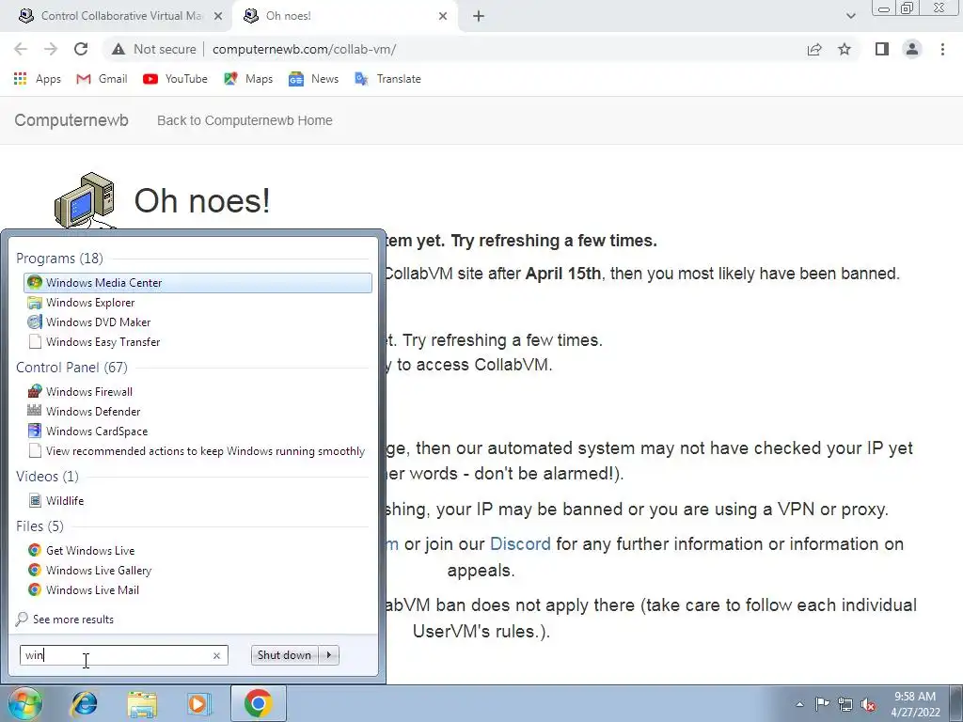Image resolution: width=963 pixels, height=722 pixels.
Task: Click the Computernewb brand link
Action: pos(71,120)
